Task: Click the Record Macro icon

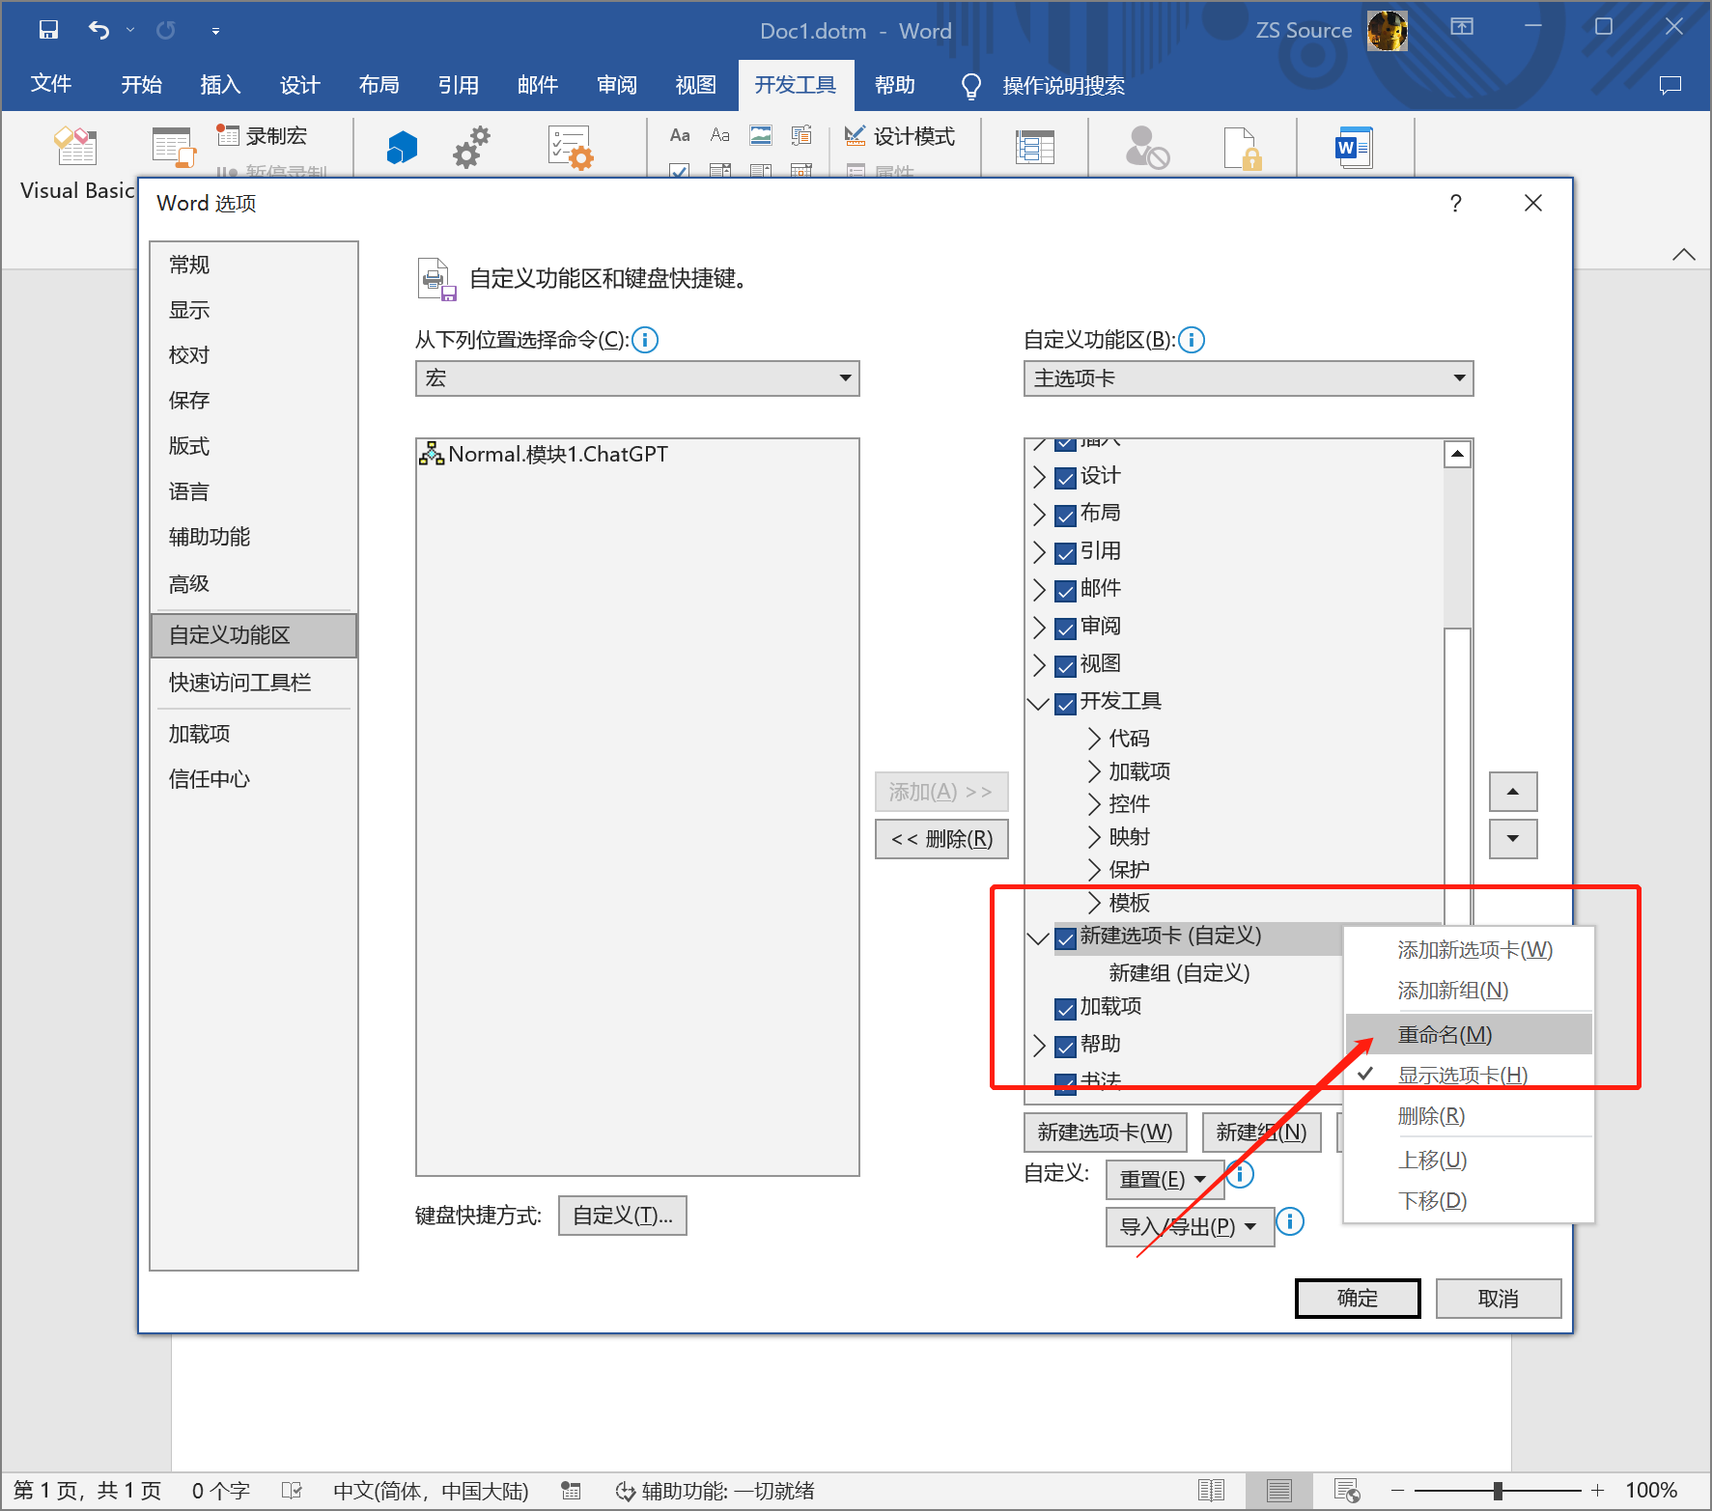Action: 228,136
